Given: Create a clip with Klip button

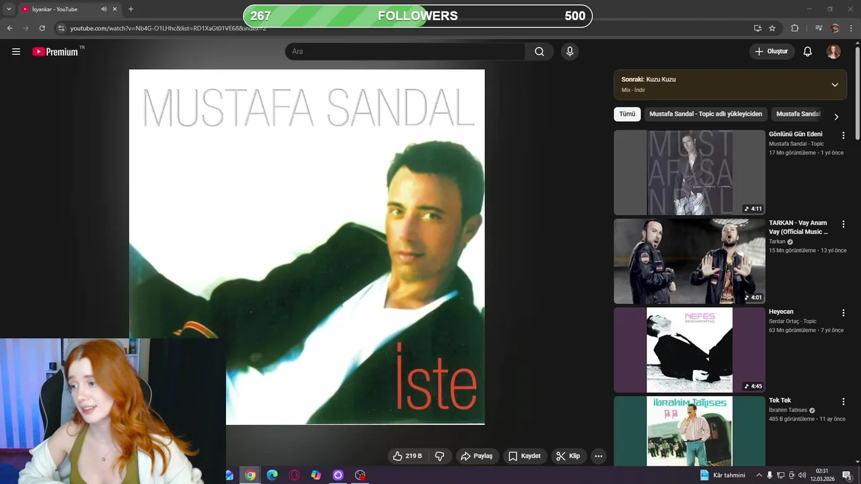Looking at the screenshot, I should pos(568,456).
